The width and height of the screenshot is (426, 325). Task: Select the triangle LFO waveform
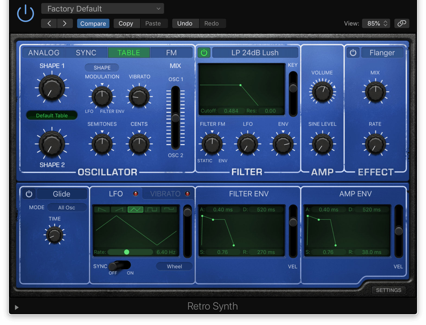pos(136,209)
